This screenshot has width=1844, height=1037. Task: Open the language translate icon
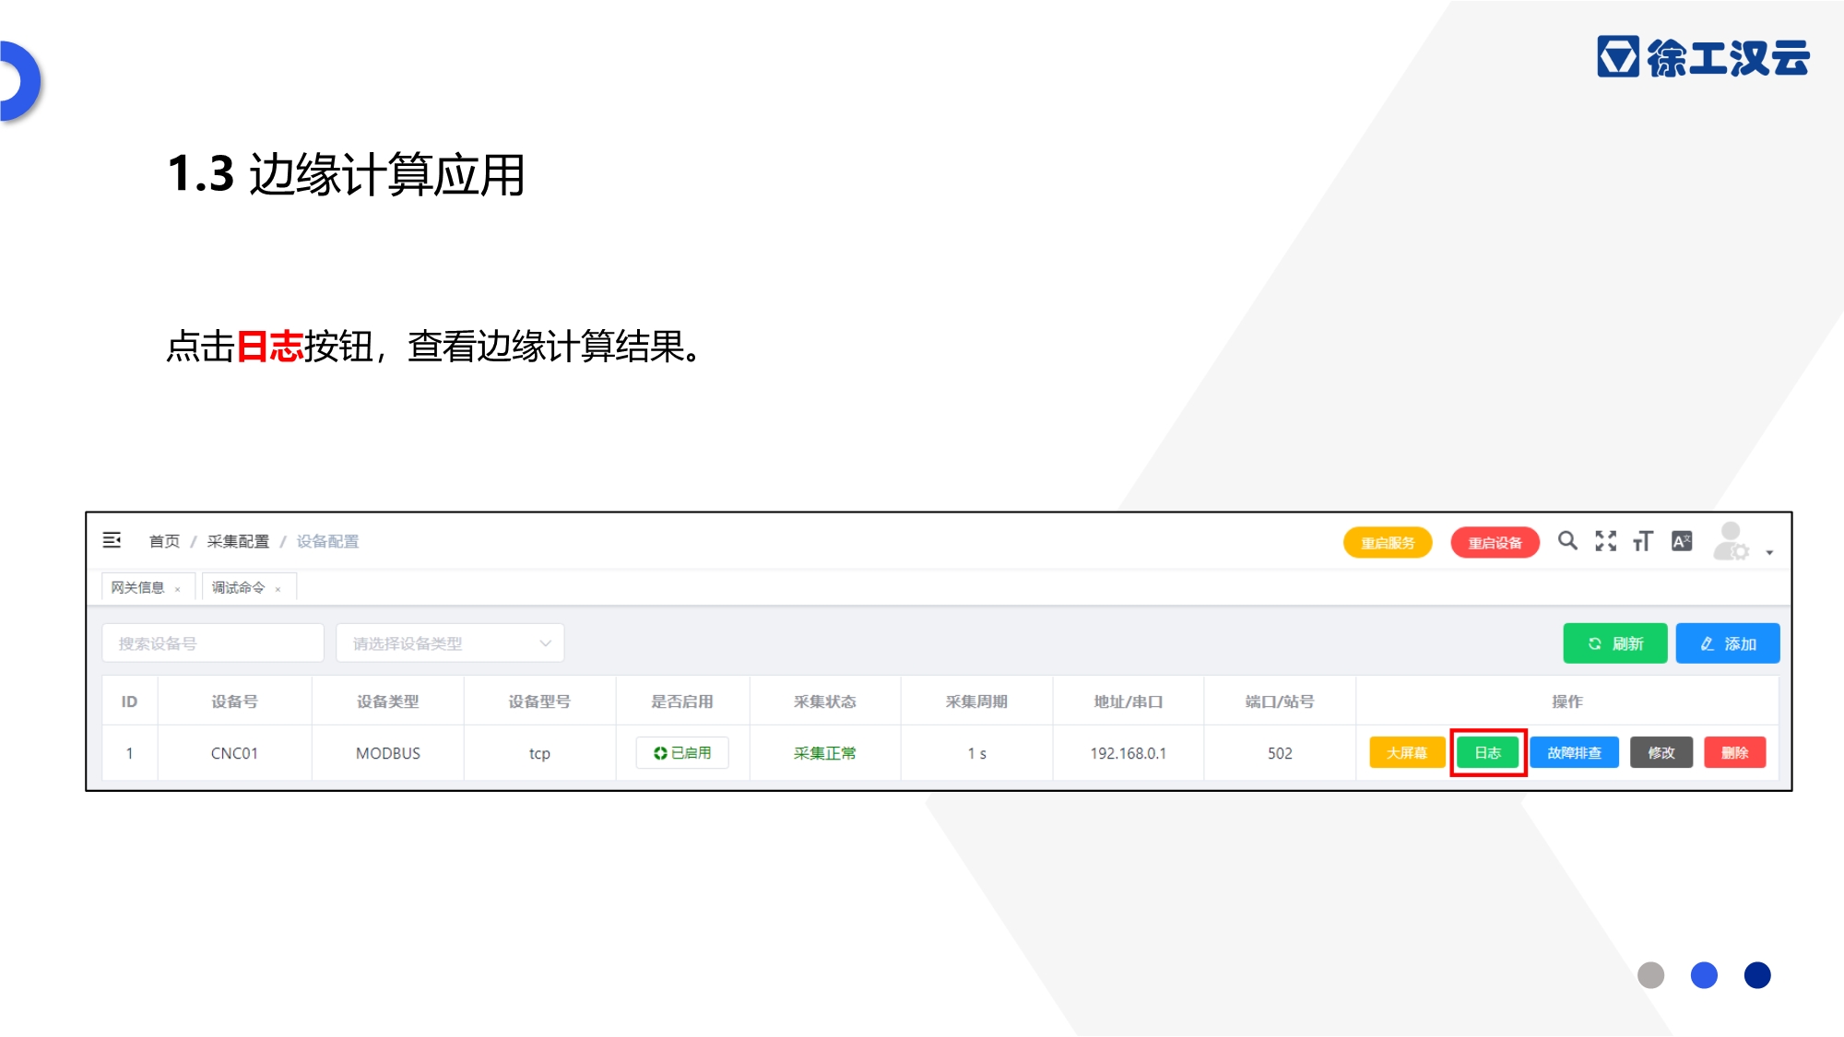point(1682,541)
